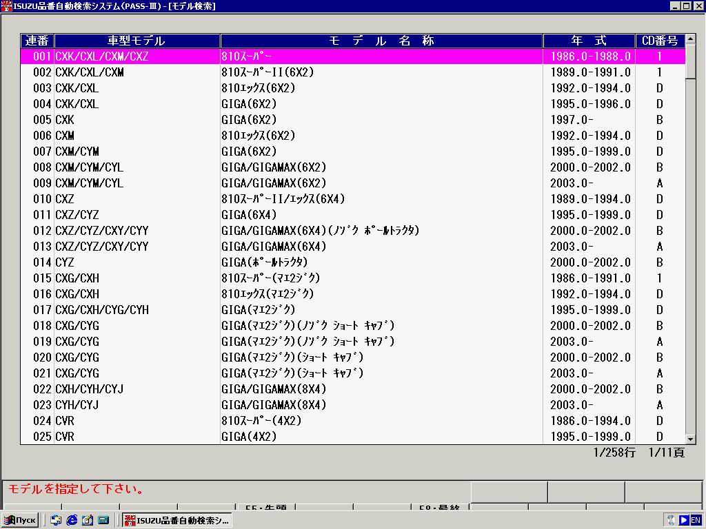706x529 pixels.
Task: Click the CD番号 column header
Action: click(660, 41)
